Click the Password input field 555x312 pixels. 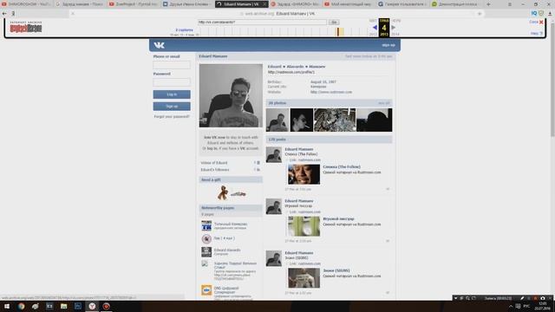coord(172,82)
